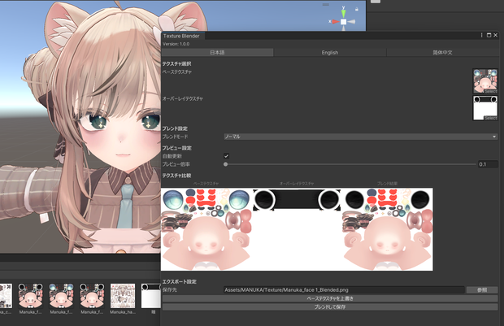The height and width of the screenshot is (326, 504).
Task: Open the ブレンドモード dropdown showing ノーマル
Action: [x=361, y=137]
